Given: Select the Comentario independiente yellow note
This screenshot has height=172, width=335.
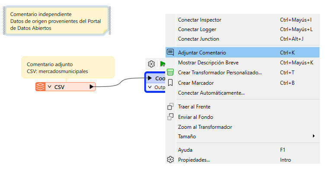Looking at the screenshot, I should pos(57,21).
